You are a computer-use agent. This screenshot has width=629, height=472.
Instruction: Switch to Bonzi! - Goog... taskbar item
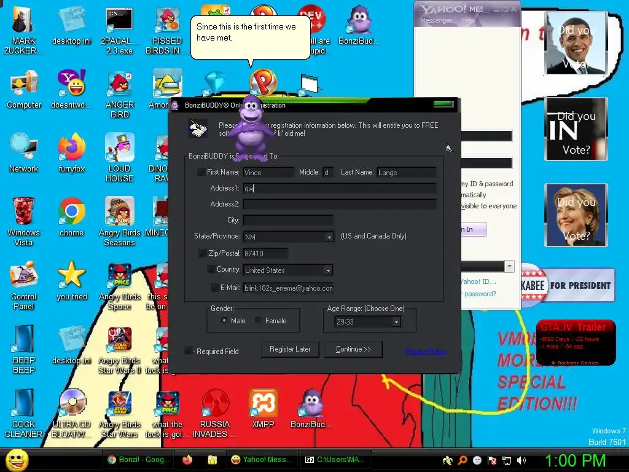[138, 460]
